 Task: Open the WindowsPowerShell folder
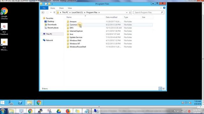pos(78,47)
